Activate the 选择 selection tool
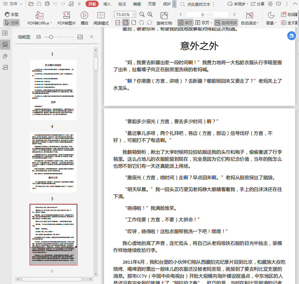The height and width of the screenshot is (284, 299). [x=11, y=23]
